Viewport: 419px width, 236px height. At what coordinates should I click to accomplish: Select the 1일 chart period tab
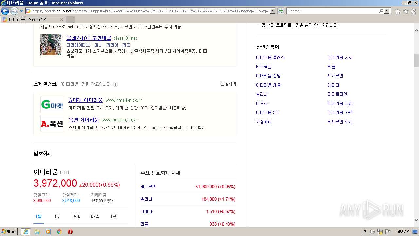tap(39, 216)
